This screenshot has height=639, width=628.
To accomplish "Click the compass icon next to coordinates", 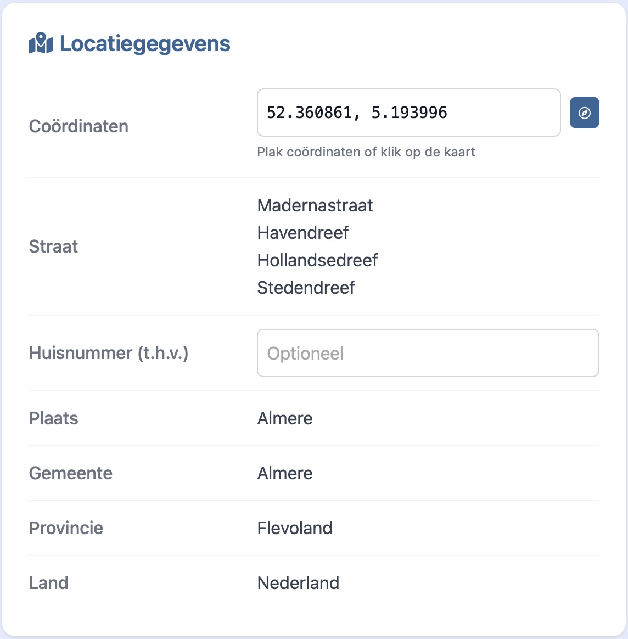I will [584, 113].
